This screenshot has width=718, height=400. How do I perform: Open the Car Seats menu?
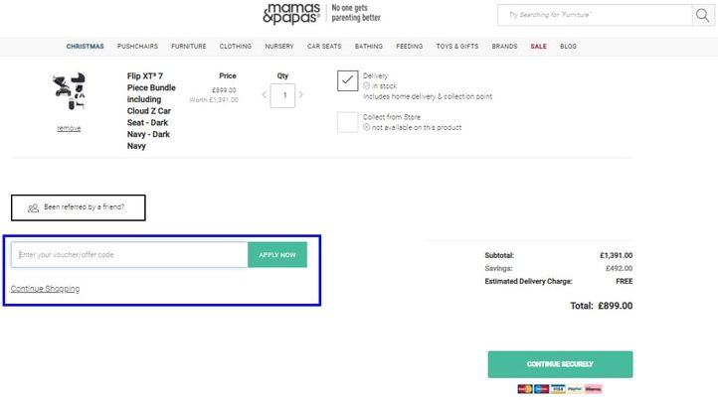point(324,47)
